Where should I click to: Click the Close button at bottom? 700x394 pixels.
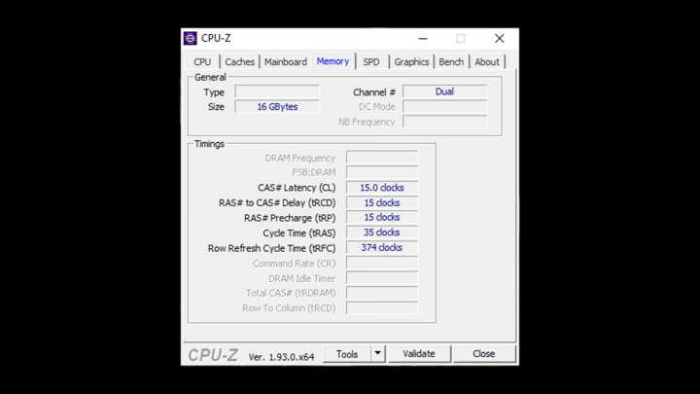(484, 354)
